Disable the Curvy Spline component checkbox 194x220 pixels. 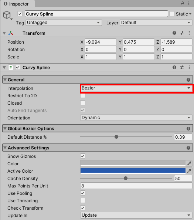pyautogui.click(x=18, y=67)
